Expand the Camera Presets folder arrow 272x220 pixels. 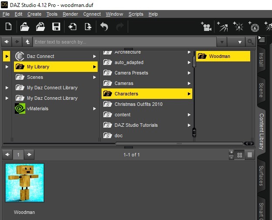pyautogui.click(x=189, y=73)
